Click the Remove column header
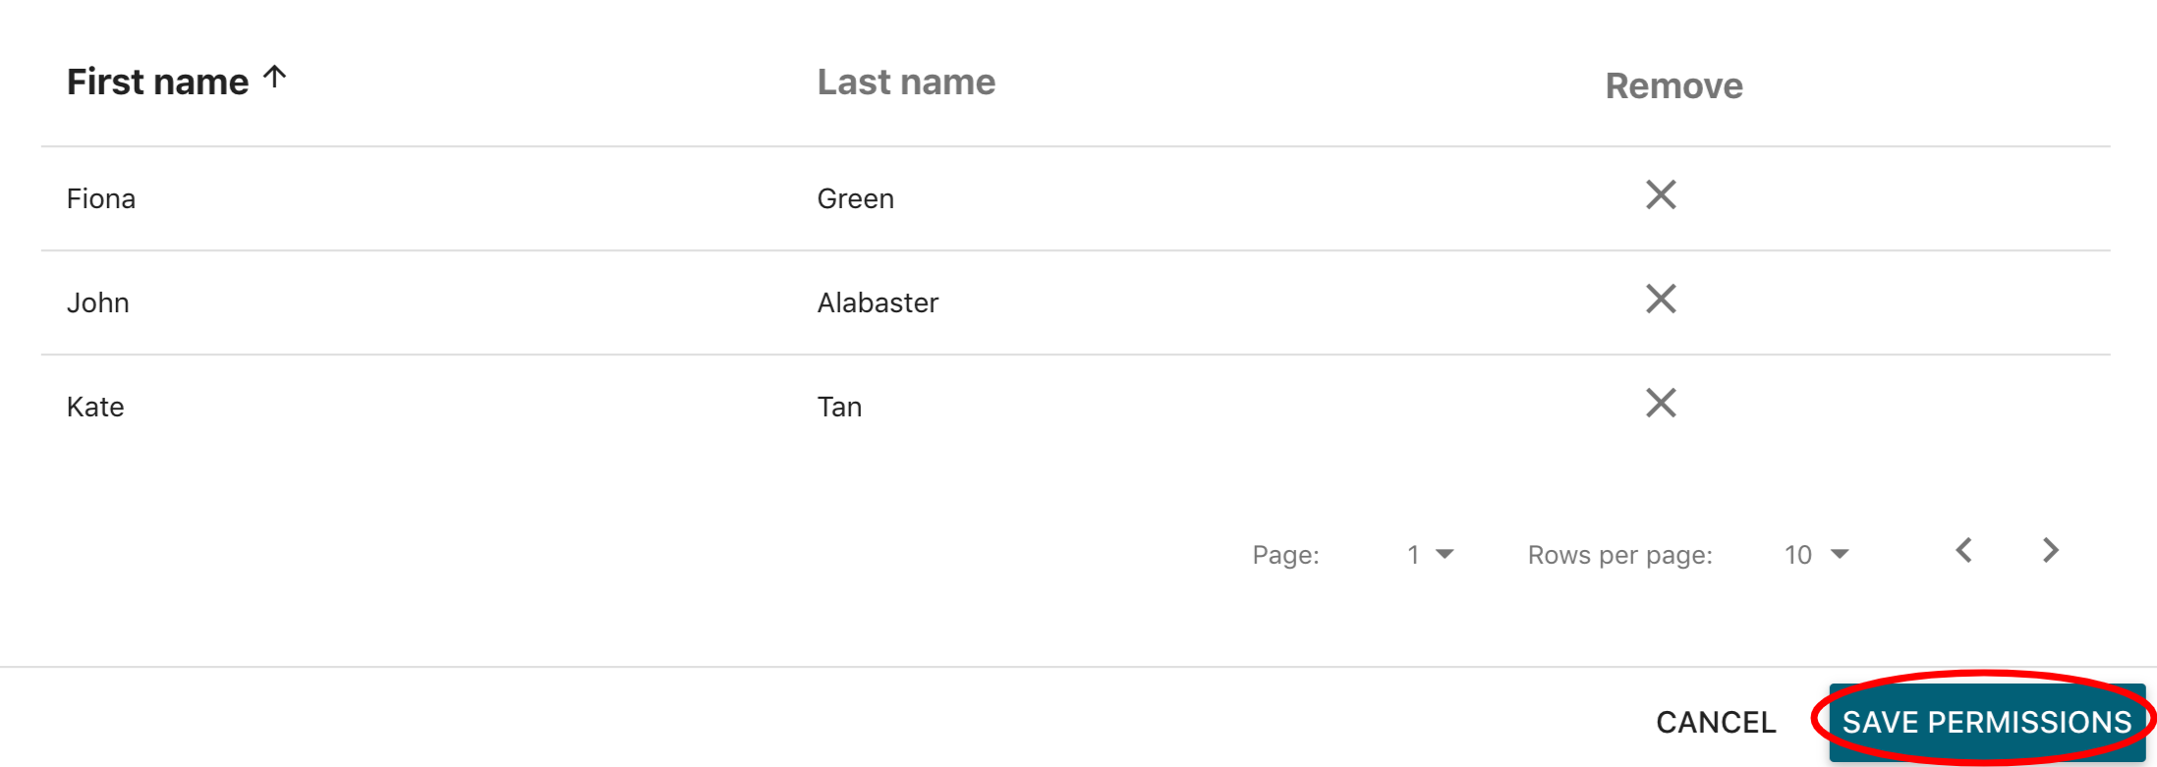 (1674, 86)
